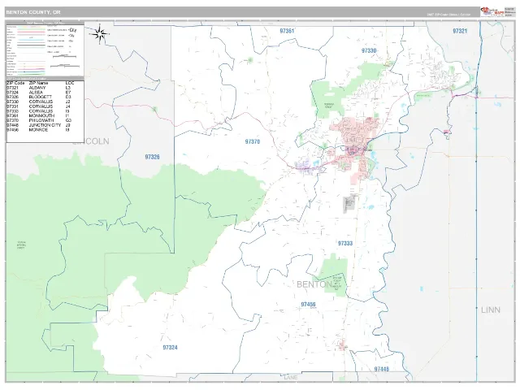Select the JUNCTION CITY row in the ZIP table

click(39, 125)
